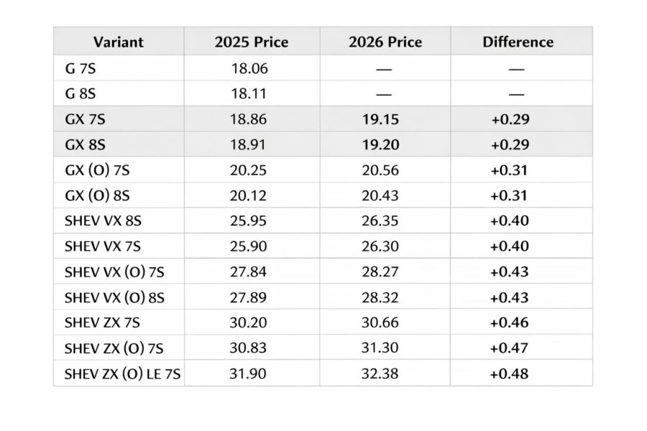647x431 pixels.
Task: Click the 2025 Price column header
Action: (251, 42)
